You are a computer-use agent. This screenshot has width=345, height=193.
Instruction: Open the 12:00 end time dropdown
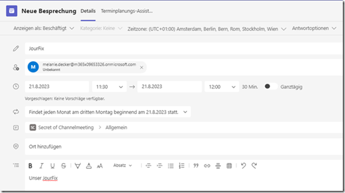[222, 87]
